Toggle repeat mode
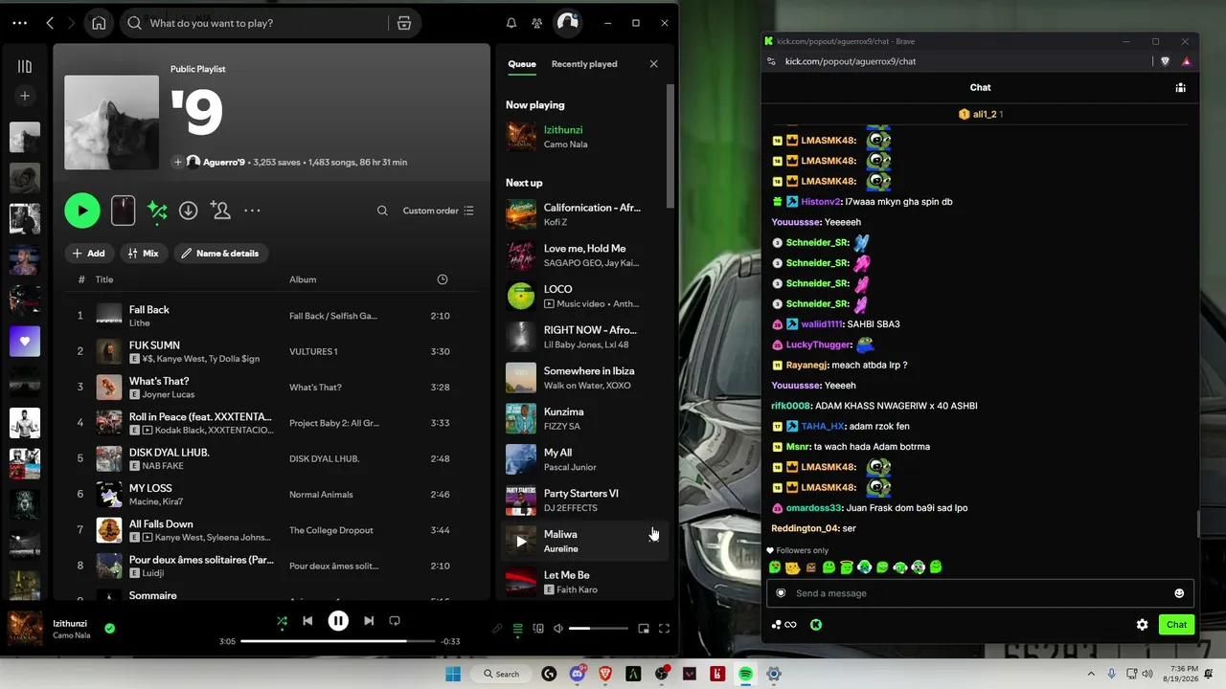The image size is (1226, 689). (395, 621)
